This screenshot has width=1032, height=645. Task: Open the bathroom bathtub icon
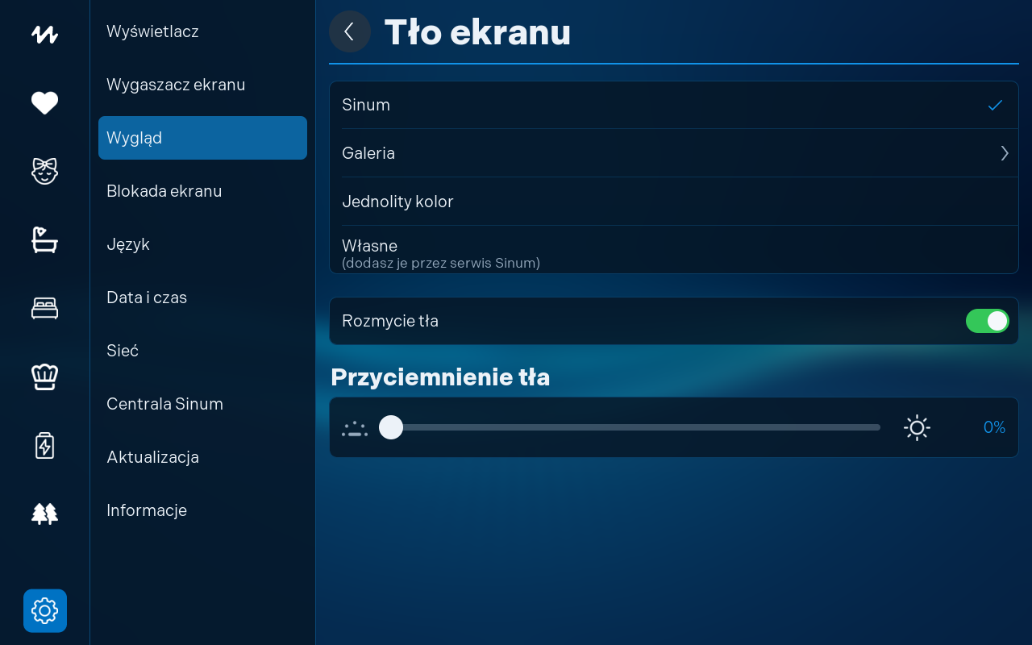[44, 239]
